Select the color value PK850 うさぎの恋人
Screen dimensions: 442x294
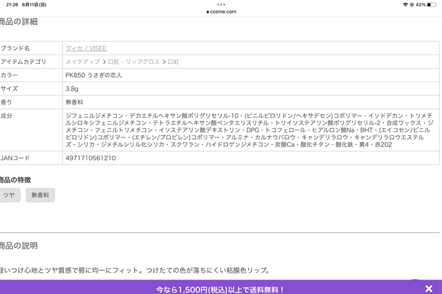93,75
